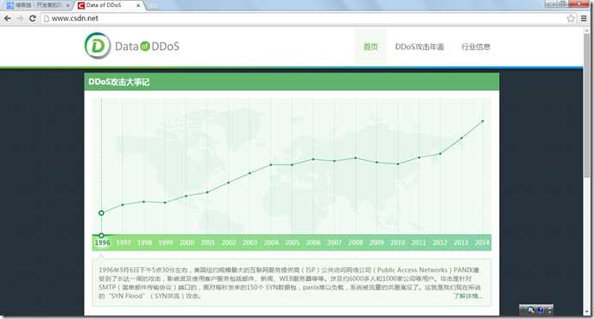Switch to the first browser tab

pos(38,5)
